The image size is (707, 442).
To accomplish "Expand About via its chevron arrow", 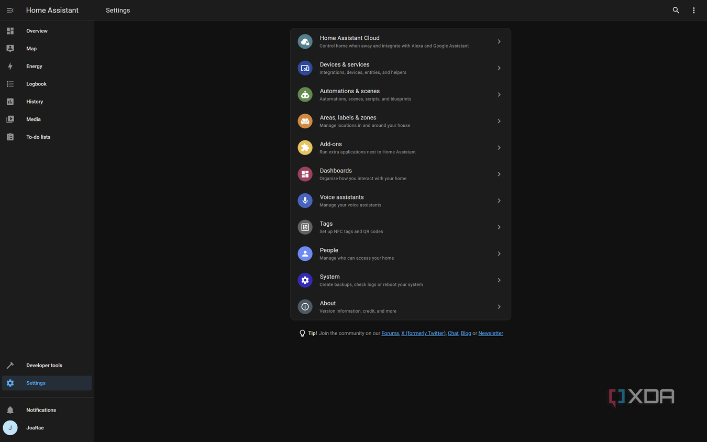I will click(x=499, y=307).
